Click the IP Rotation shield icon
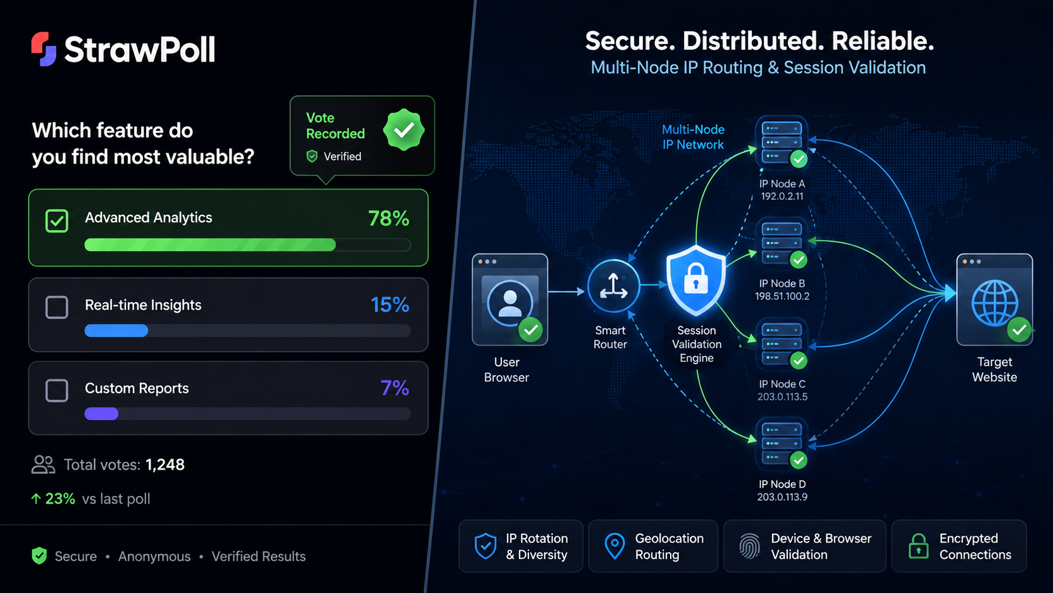1053x593 pixels. pyautogui.click(x=486, y=546)
